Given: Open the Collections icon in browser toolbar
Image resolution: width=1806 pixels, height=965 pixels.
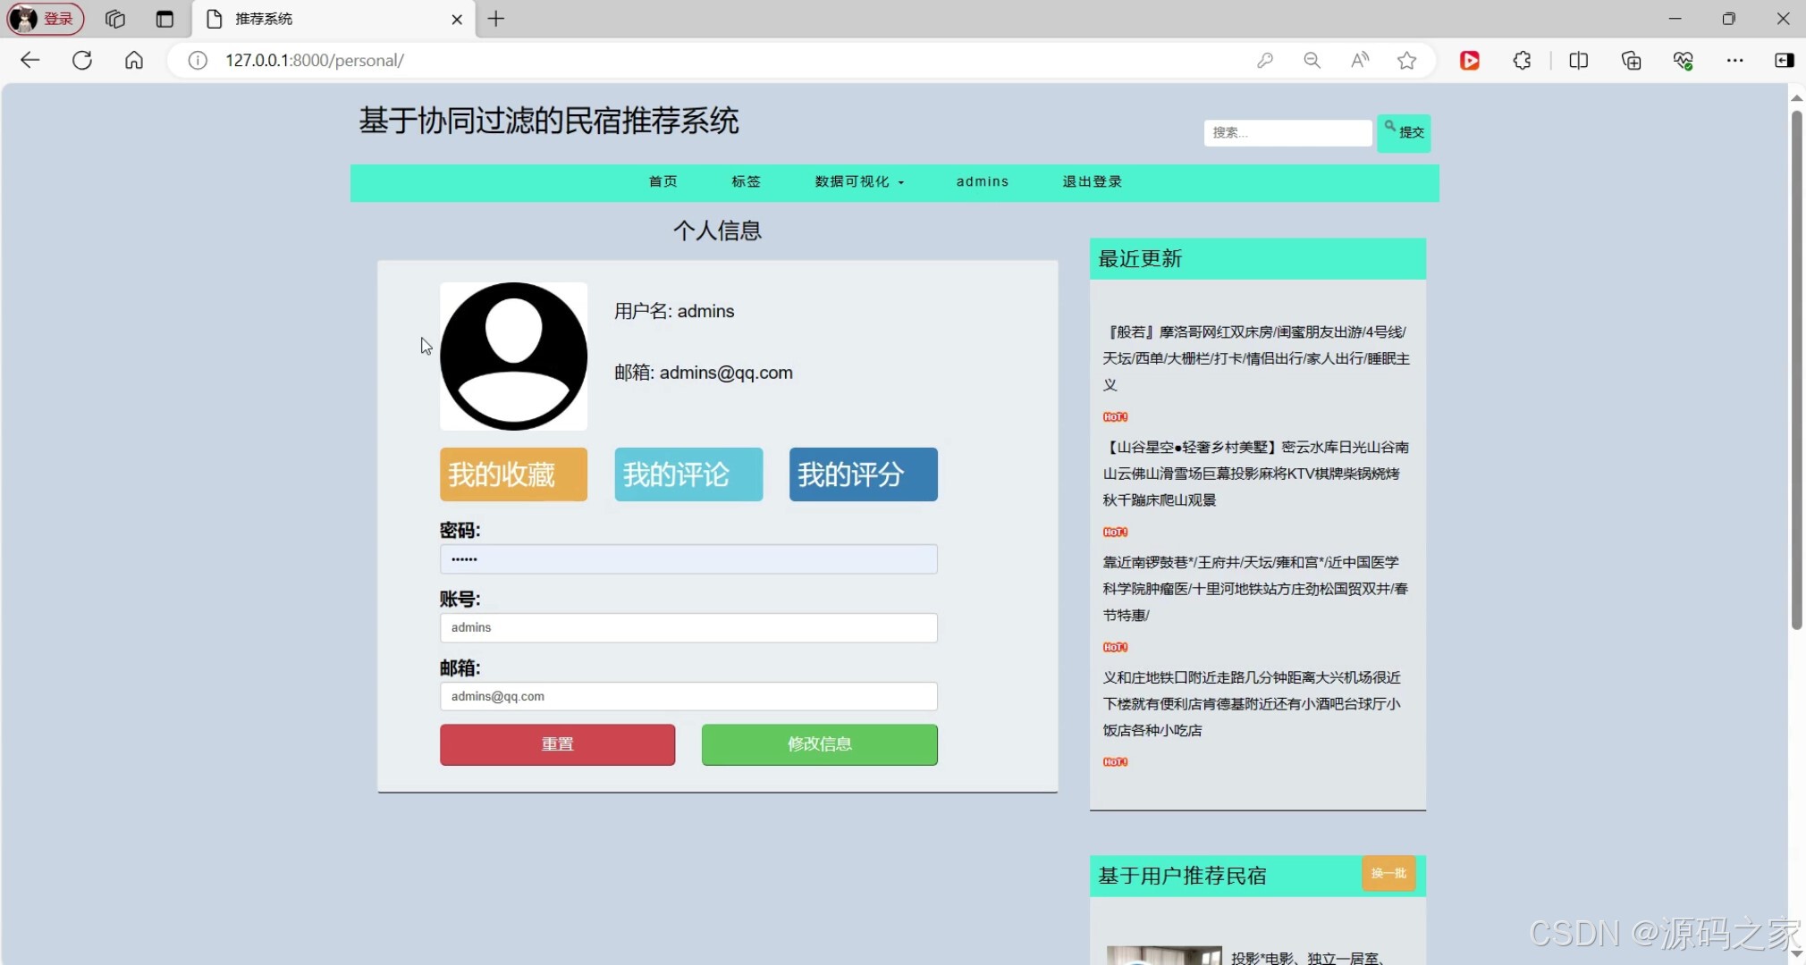Looking at the screenshot, I should 1631,60.
